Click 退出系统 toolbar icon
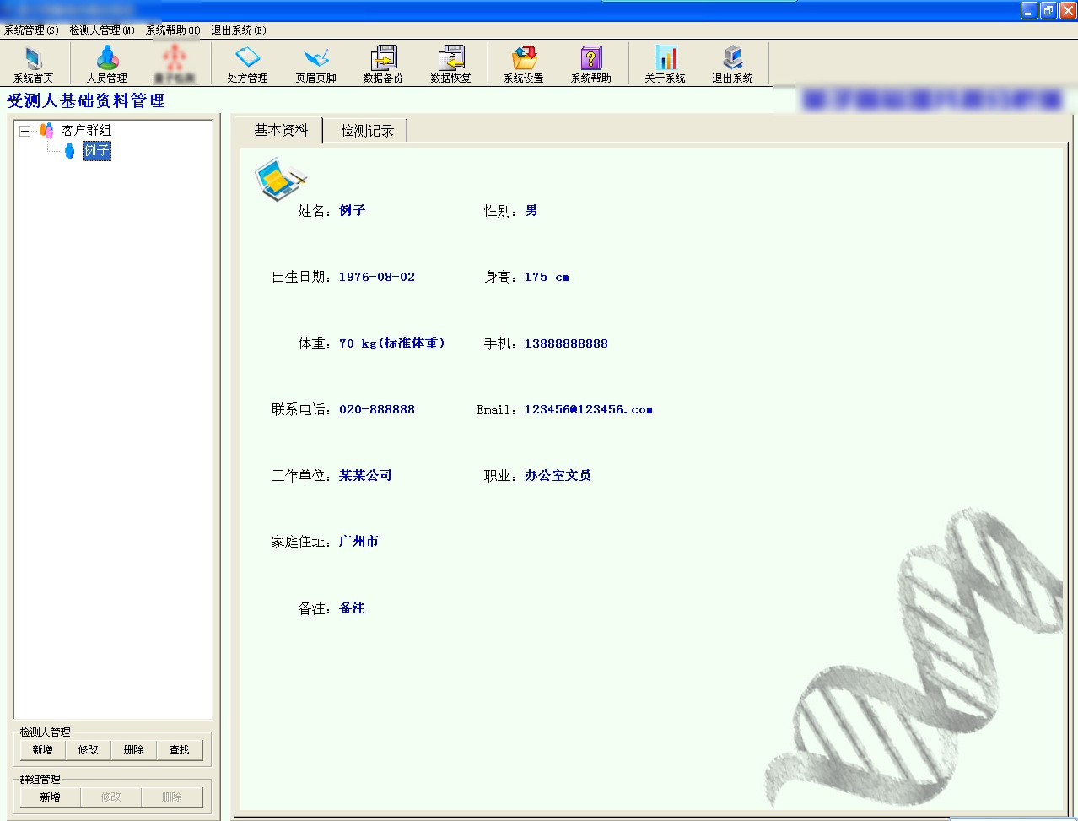This screenshot has height=821, width=1078. pyautogui.click(x=732, y=63)
